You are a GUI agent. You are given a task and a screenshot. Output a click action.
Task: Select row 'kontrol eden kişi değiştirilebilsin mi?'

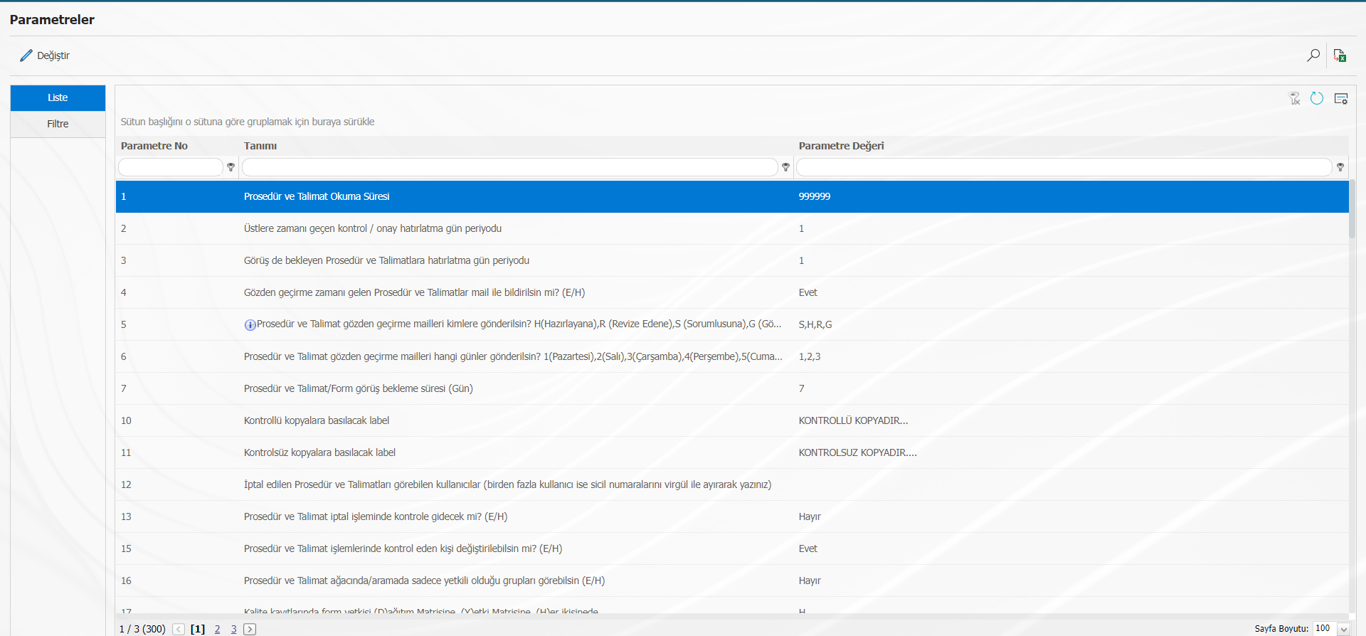732,548
